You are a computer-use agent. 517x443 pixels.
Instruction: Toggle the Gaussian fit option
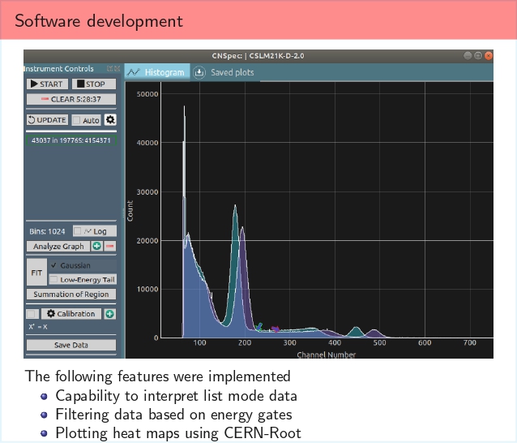[x=83, y=265]
